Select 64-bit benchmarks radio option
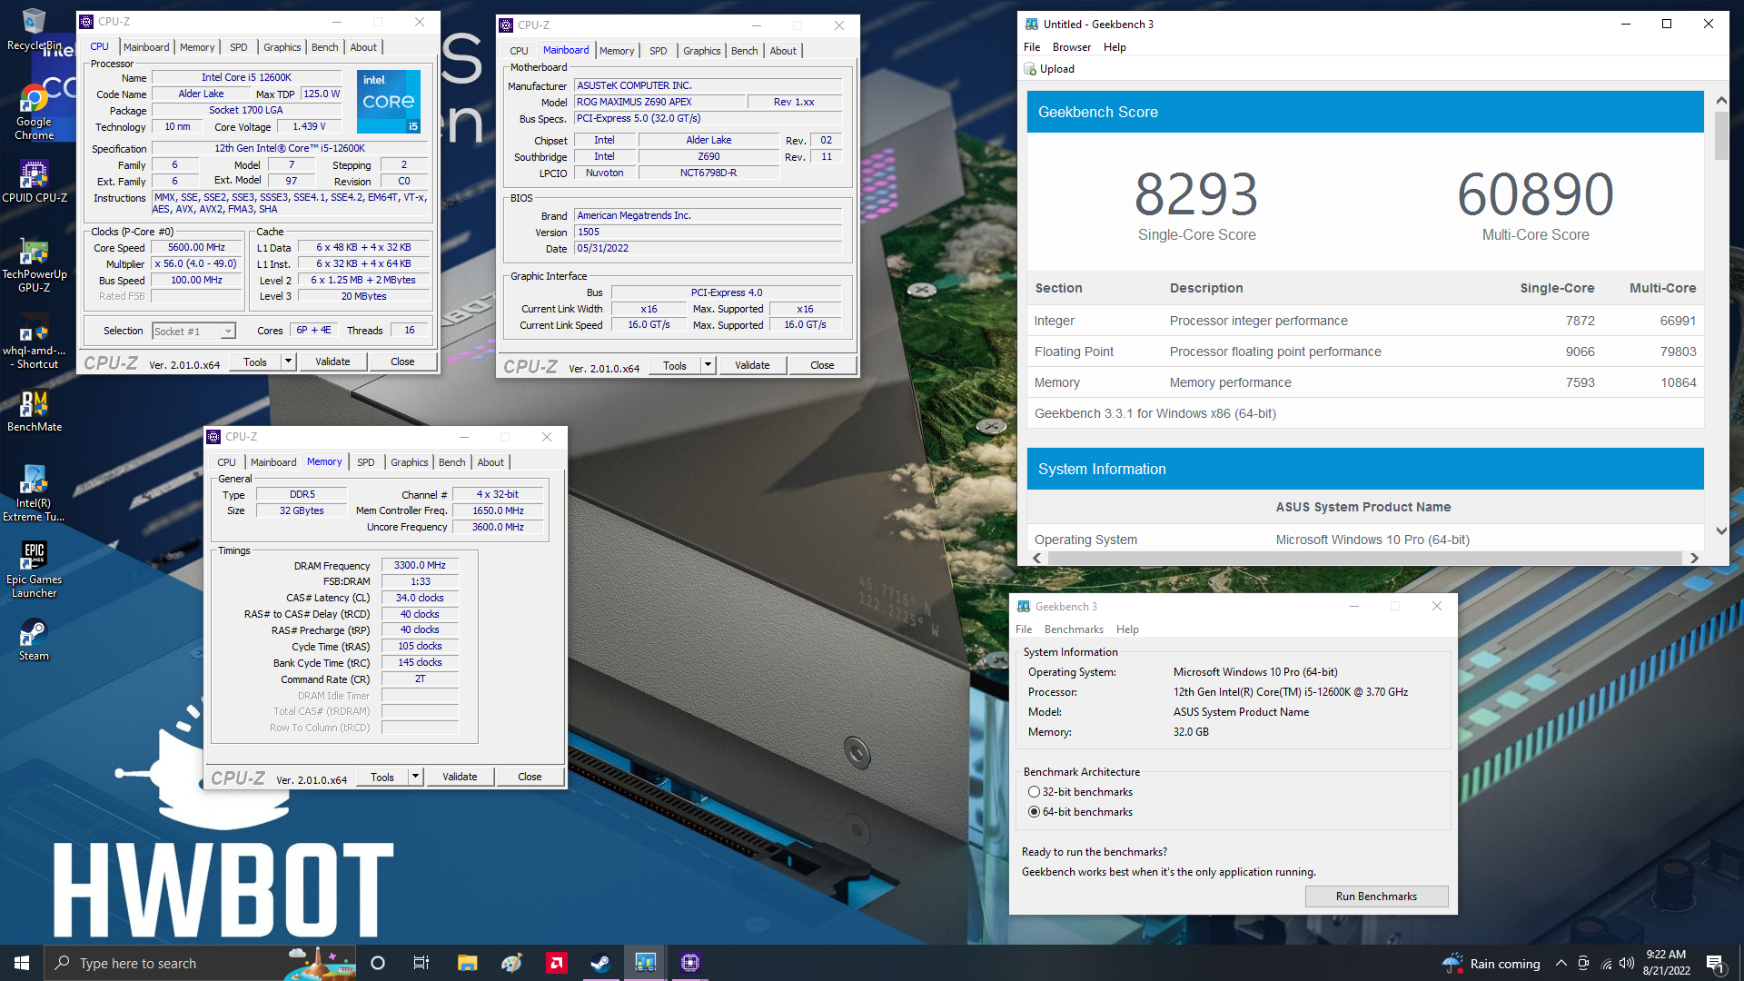The image size is (1744, 981). 1034,812
